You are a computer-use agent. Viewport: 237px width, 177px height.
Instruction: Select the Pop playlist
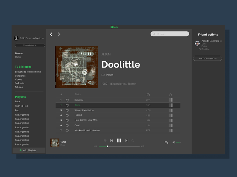click(x=17, y=110)
